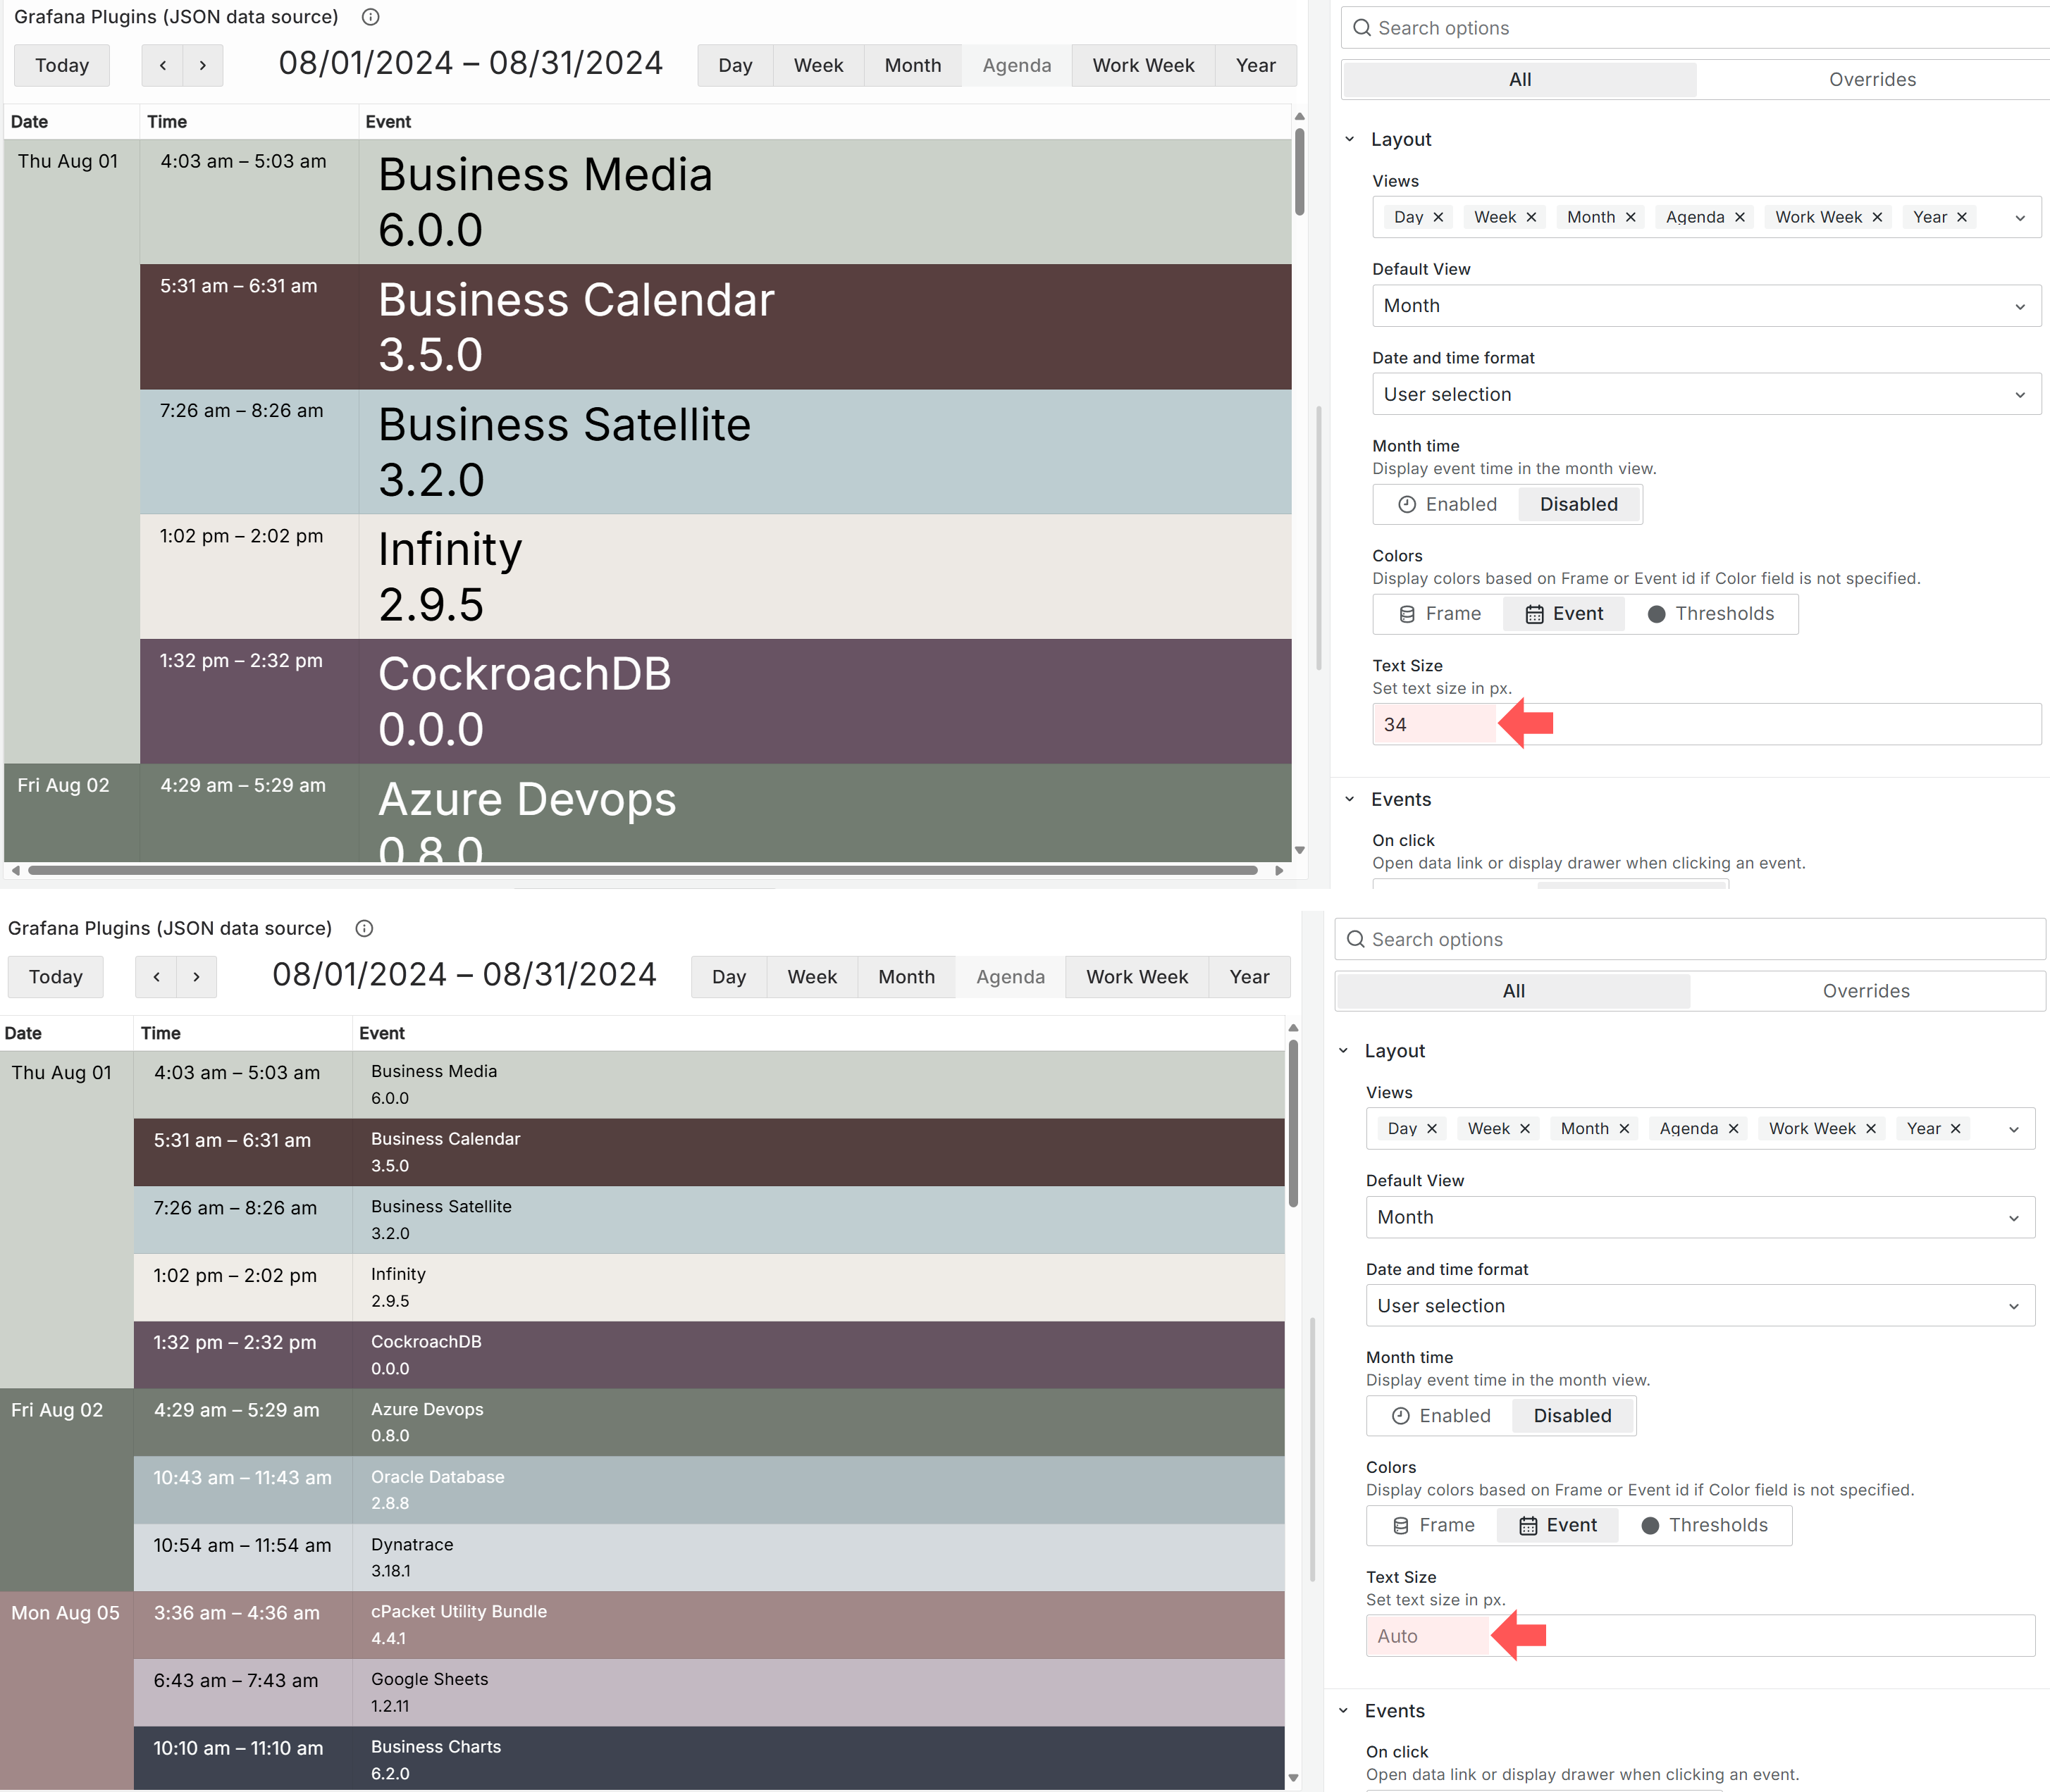Image resolution: width=2050 pixels, height=1792 pixels.
Task: Click the clock icon on the Enabled option
Action: (1408, 504)
